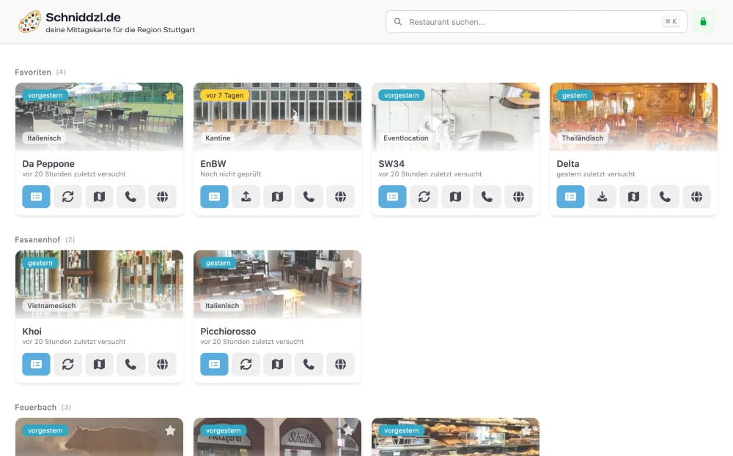Click the refresh icon on SW34 card
733x456 pixels.
click(424, 196)
